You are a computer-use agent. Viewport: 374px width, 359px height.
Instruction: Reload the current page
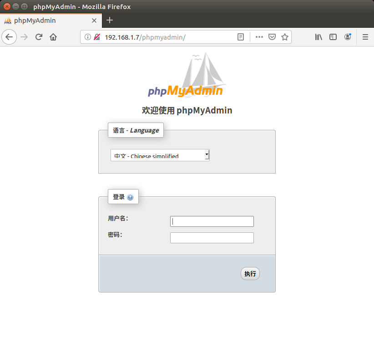click(39, 37)
